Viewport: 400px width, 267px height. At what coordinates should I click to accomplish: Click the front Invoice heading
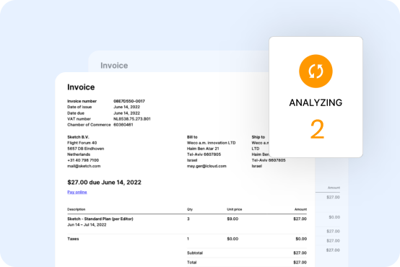pyautogui.click(x=81, y=87)
